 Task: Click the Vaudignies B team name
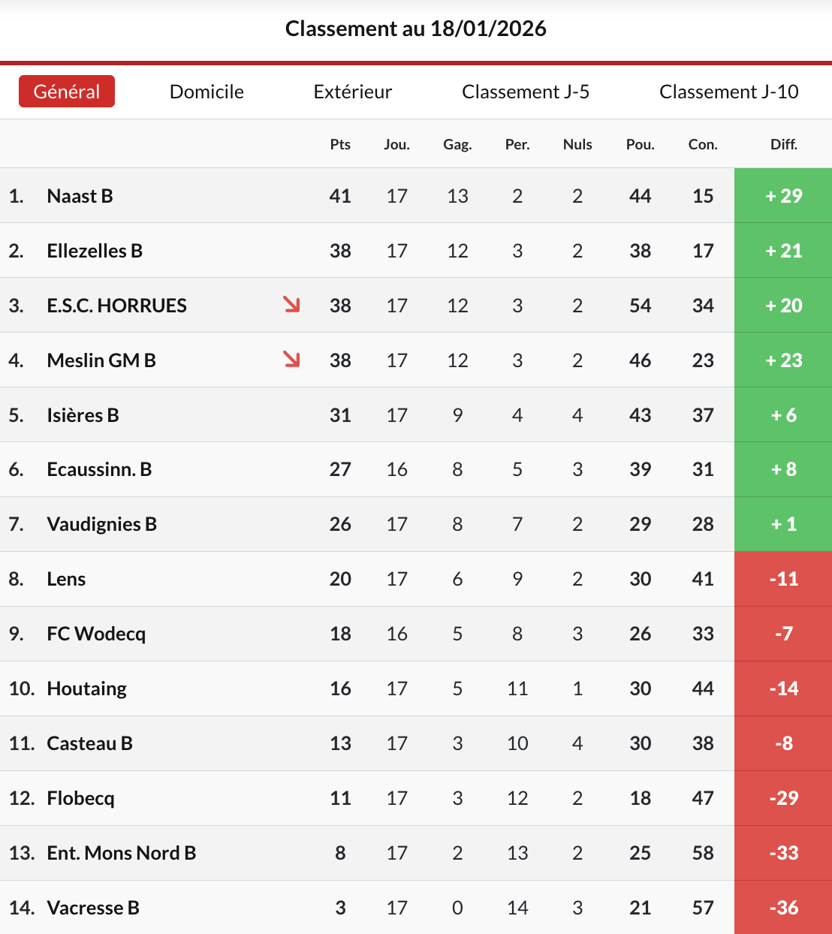101,524
